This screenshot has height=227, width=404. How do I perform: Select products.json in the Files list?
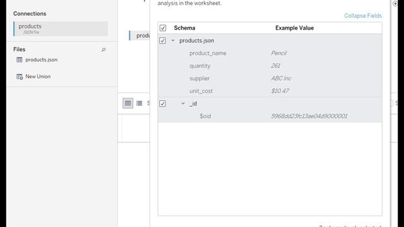pos(41,60)
